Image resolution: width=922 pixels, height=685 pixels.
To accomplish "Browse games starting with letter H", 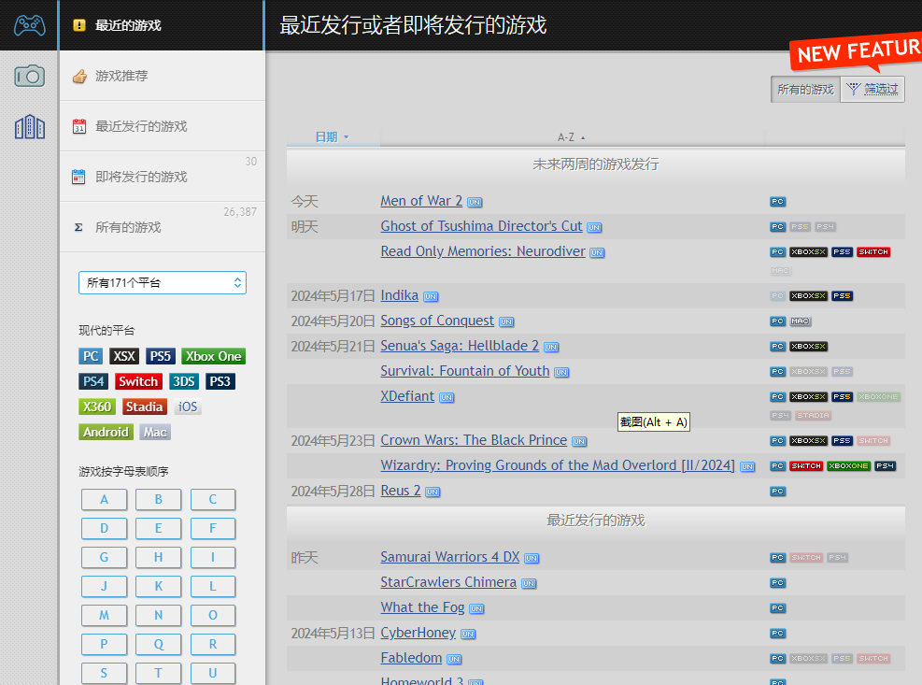I will (158, 557).
